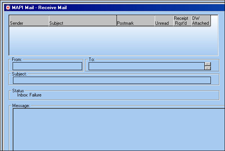This screenshot has height=151, width=225.
Task: Click the 'Inbox: Failure' status text
Action: [29, 95]
